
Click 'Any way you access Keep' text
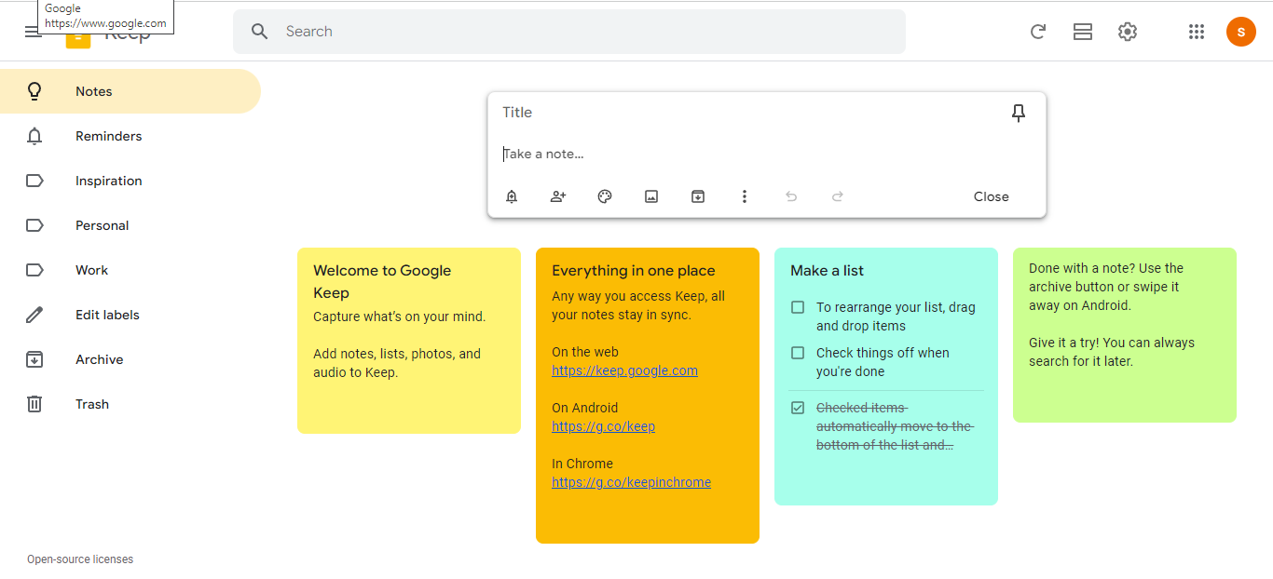point(638,305)
